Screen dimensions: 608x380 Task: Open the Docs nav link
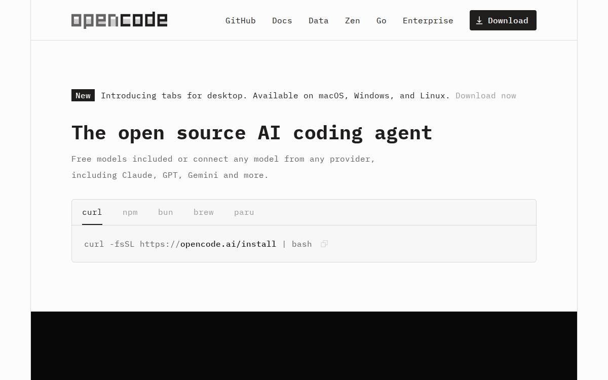[282, 20]
